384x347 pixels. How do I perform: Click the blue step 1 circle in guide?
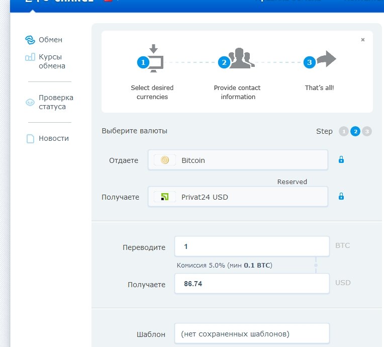[143, 62]
